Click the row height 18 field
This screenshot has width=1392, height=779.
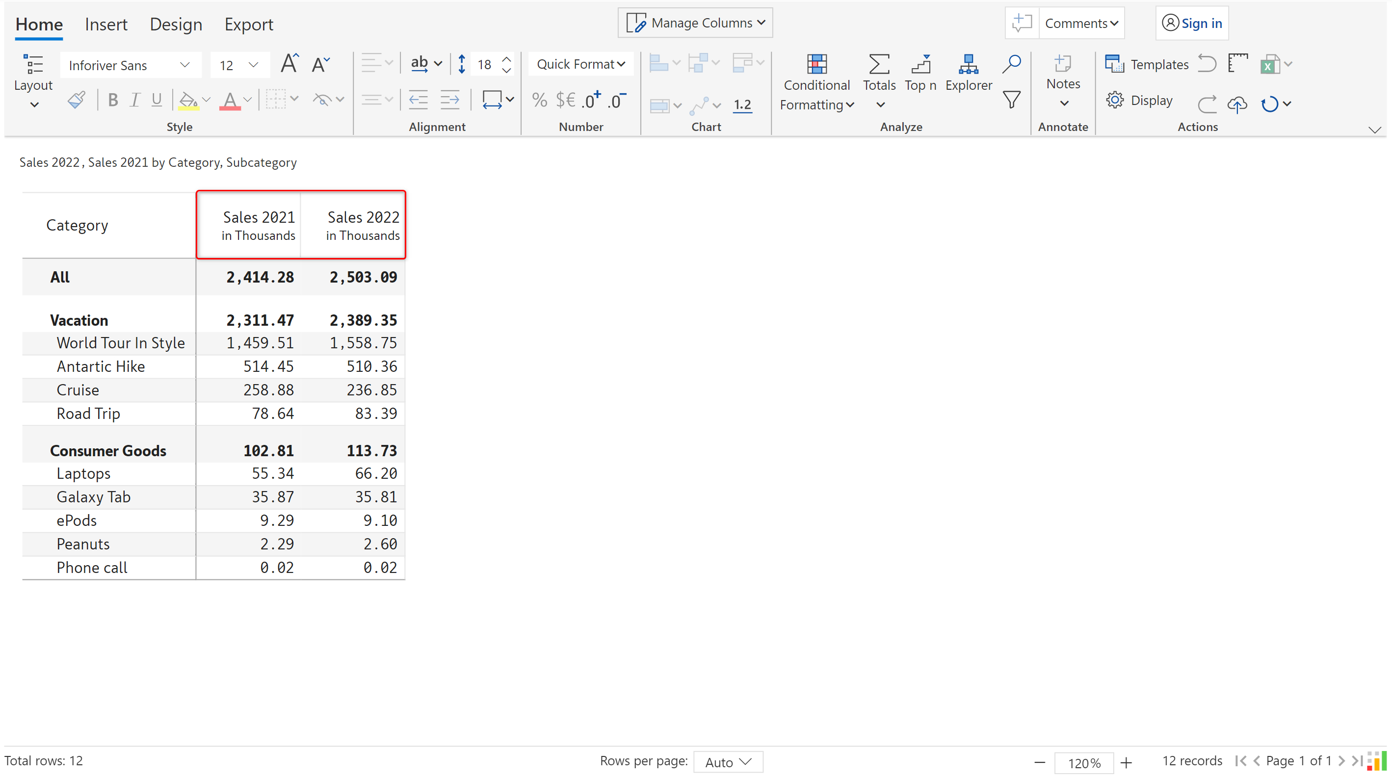485,65
